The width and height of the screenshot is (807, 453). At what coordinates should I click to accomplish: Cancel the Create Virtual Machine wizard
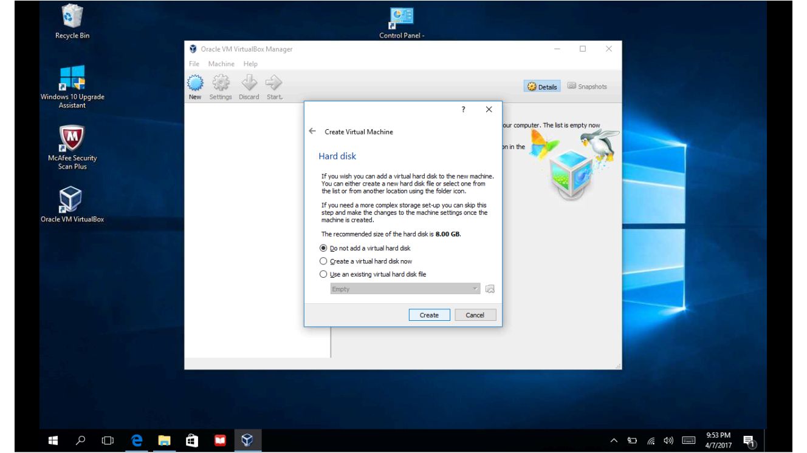pyautogui.click(x=475, y=315)
